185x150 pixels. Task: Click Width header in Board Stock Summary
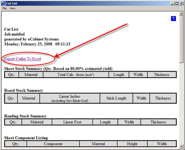pos(141,98)
